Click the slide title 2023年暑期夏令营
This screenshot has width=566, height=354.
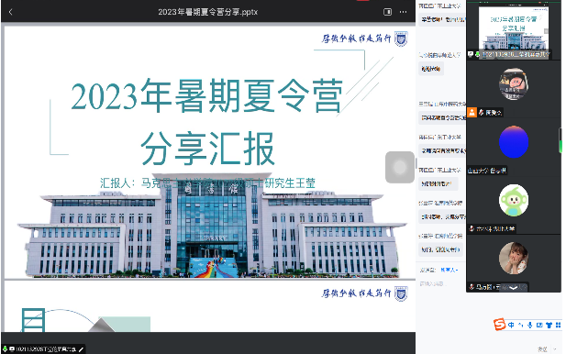coord(206,96)
